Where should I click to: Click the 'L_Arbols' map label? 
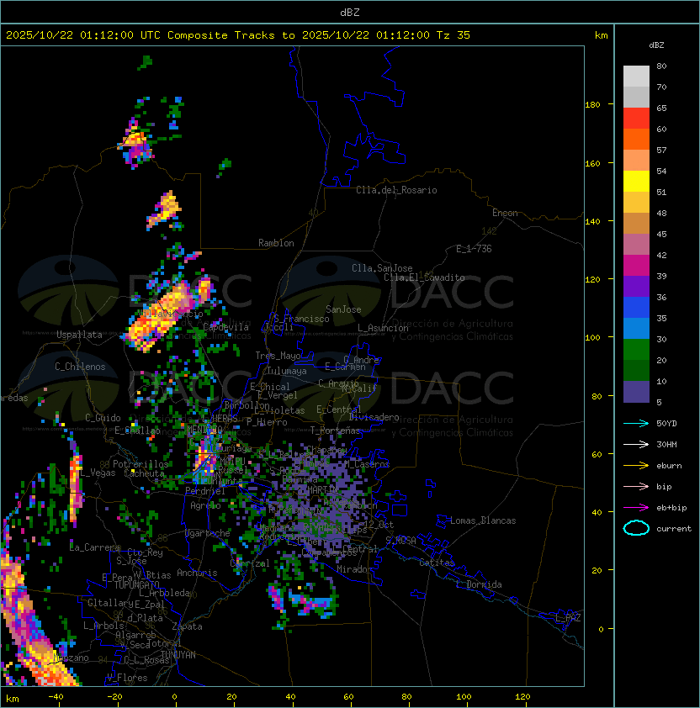coord(103,626)
